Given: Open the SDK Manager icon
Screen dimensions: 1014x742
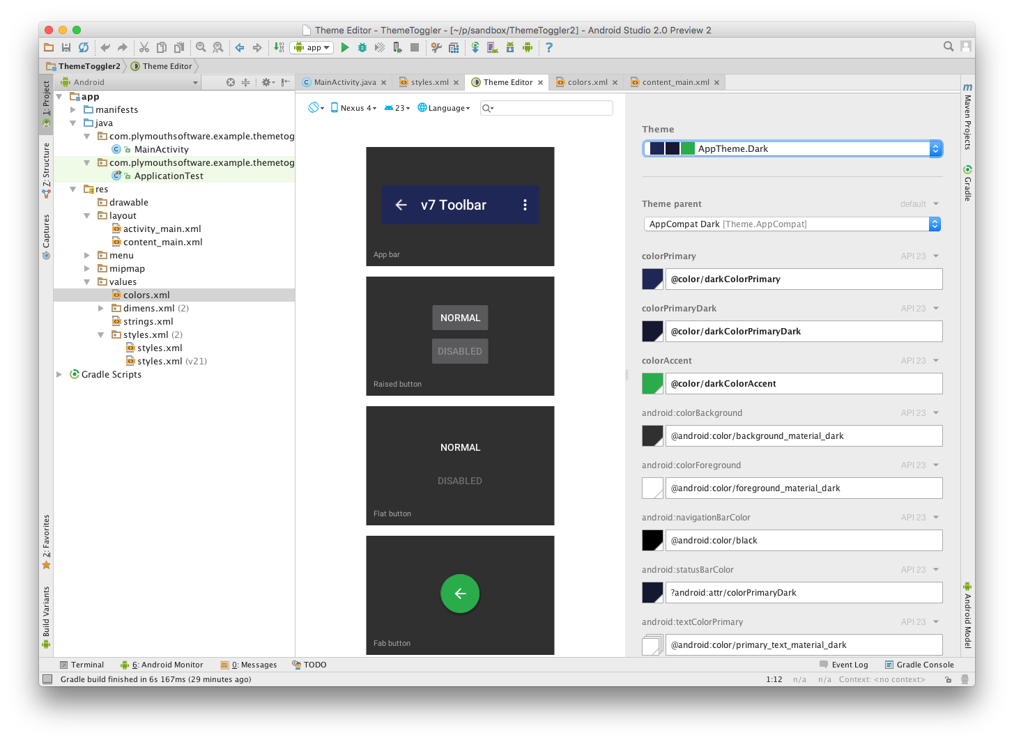Looking at the screenshot, I should pos(510,47).
